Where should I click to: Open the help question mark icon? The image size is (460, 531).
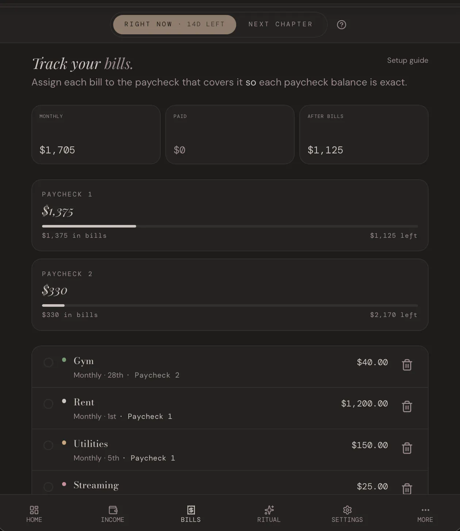click(341, 24)
